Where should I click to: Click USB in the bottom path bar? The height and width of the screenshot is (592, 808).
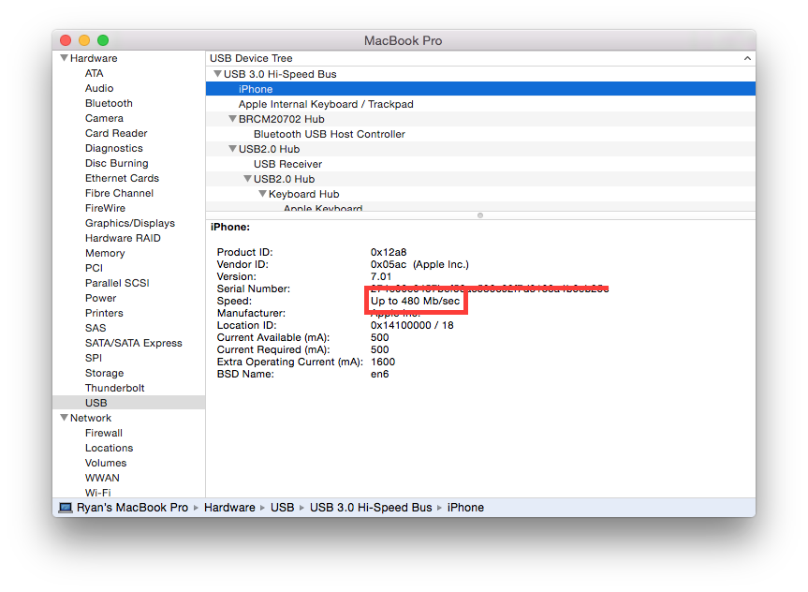283,508
